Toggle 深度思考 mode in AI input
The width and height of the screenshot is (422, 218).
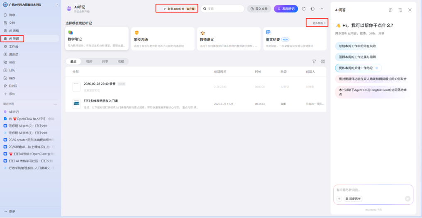pos(353,199)
